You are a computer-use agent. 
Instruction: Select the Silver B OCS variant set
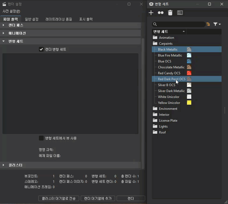[167, 85]
